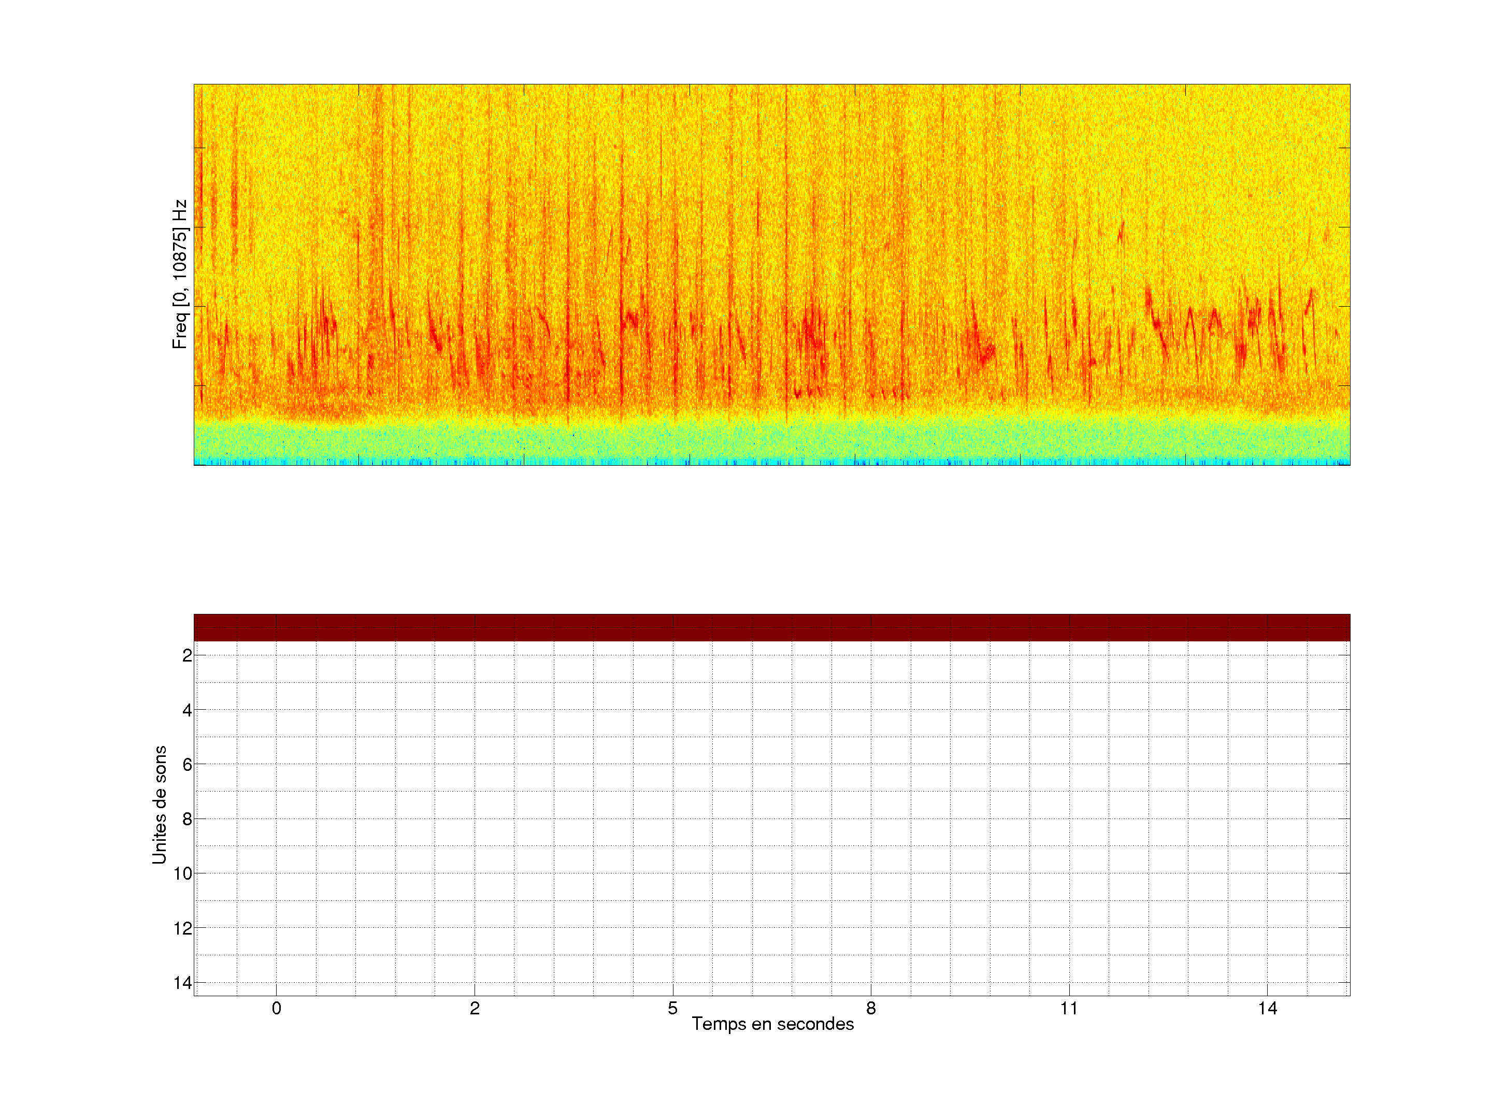Click the 'Temps en secondes' x-axis label
The height and width of the screenshot is (1119, 1492).
point(772,1024)
